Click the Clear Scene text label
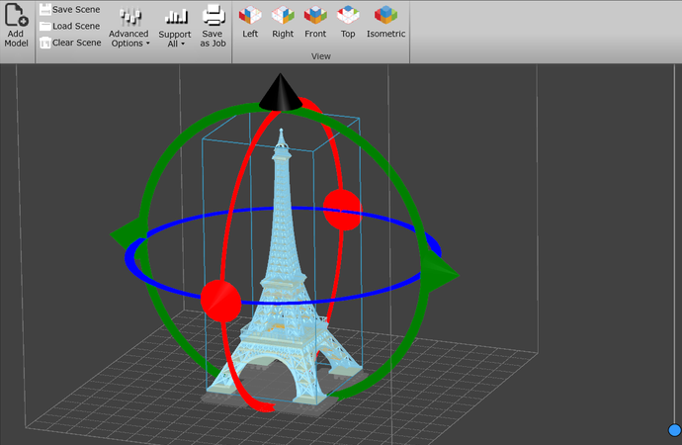Screen dimensions: 682x445 click(x=76, y=43)
